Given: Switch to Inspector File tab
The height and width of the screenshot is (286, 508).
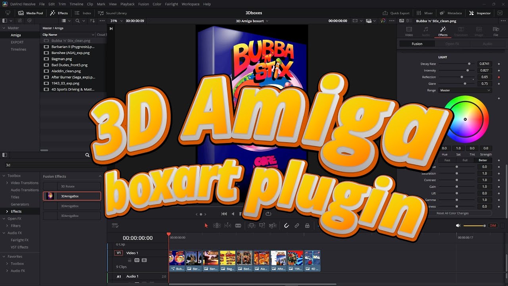Looking at the screenshot, I should point(496,31).
